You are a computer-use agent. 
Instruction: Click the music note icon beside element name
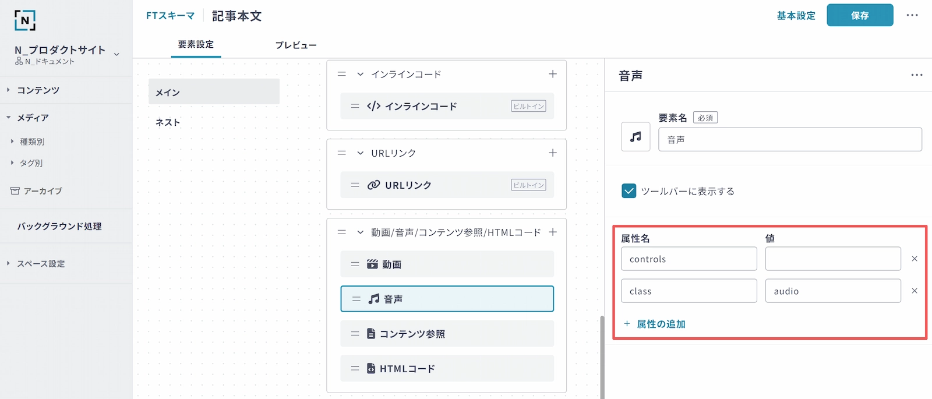coord(636,137)
